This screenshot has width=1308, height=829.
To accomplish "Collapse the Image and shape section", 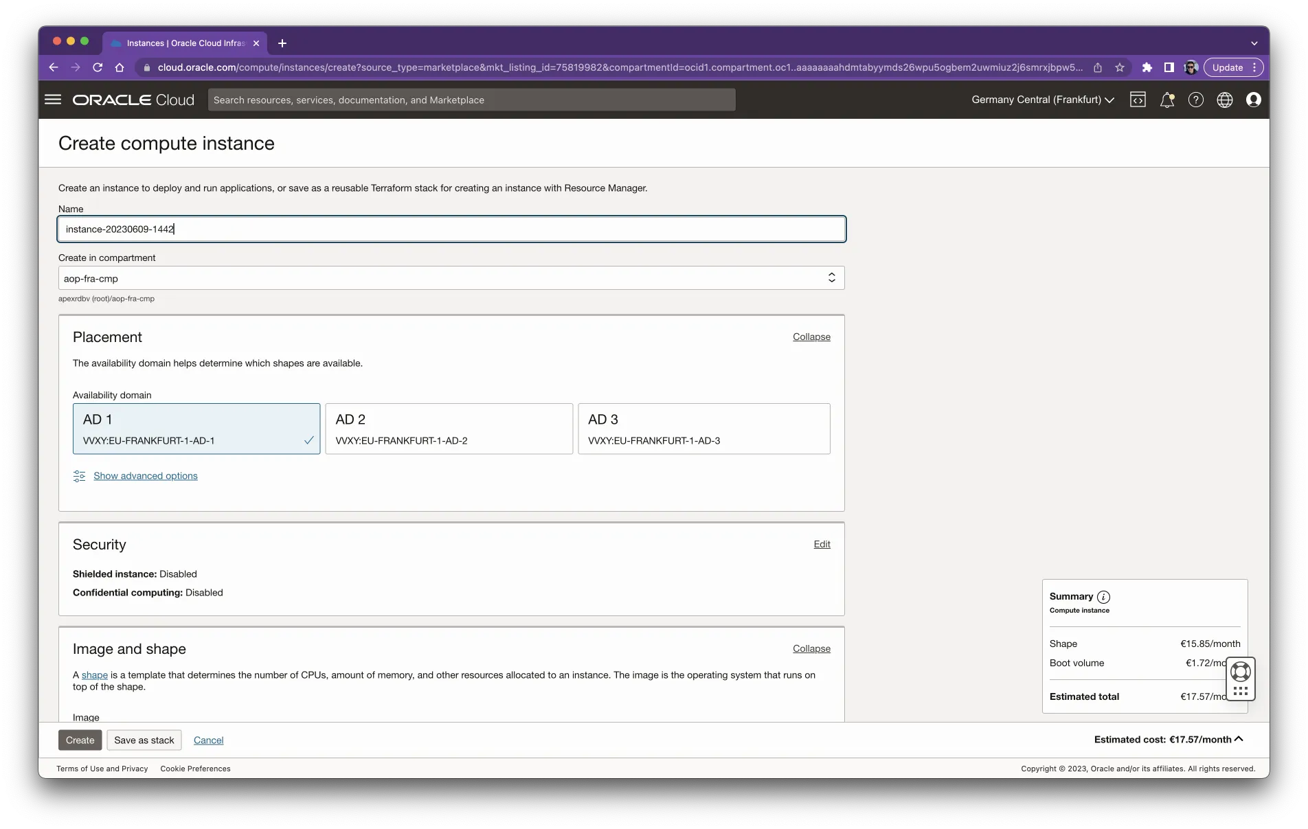I will click(x=811, y=648).
